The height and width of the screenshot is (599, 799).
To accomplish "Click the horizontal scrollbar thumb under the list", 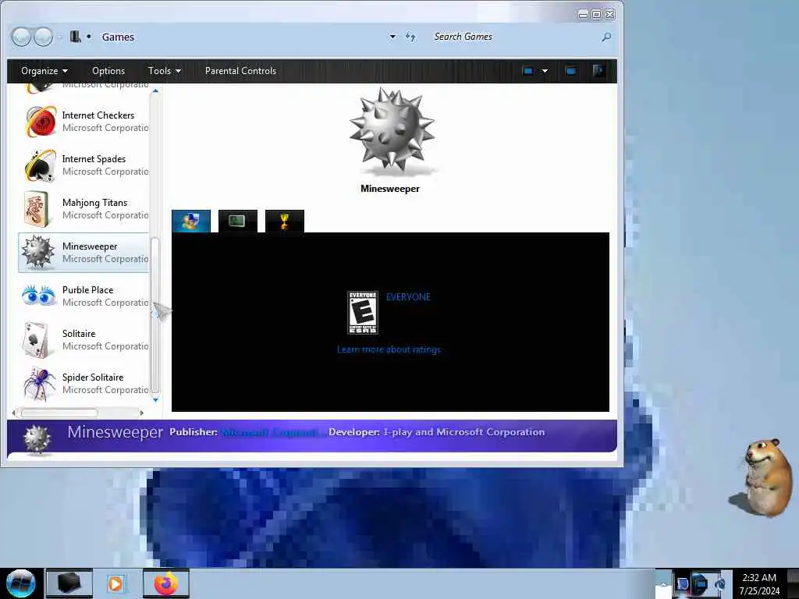I will tap(59, 413).
